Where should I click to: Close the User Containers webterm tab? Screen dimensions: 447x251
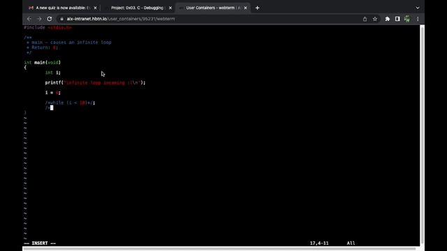coord(245,8)
